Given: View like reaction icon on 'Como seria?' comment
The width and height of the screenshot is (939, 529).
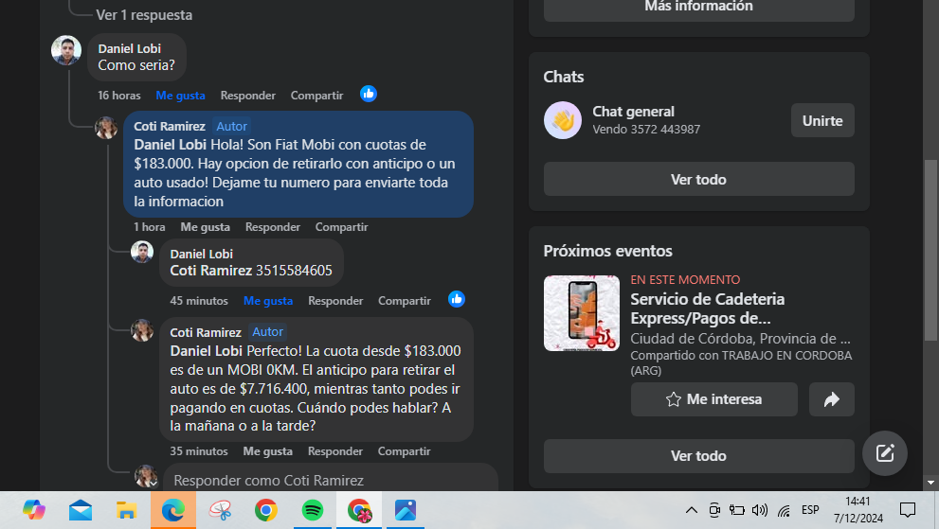Looking at the screenshot, I should 369,94.
